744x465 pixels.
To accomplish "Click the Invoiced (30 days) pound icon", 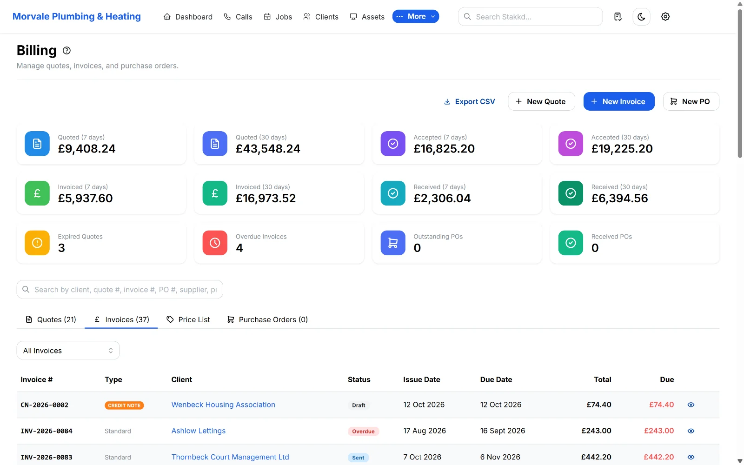I will [x=215, y=193].
